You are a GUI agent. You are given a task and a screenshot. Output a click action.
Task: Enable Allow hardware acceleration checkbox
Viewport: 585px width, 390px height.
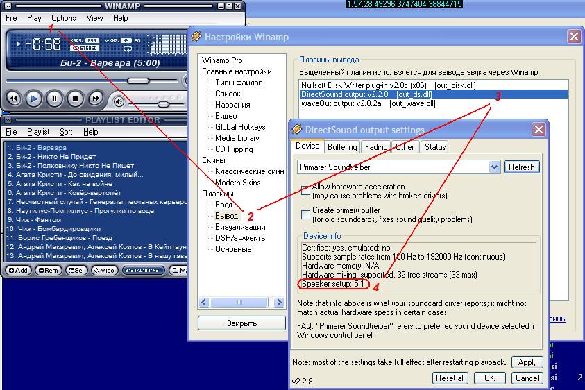(305, 190)
